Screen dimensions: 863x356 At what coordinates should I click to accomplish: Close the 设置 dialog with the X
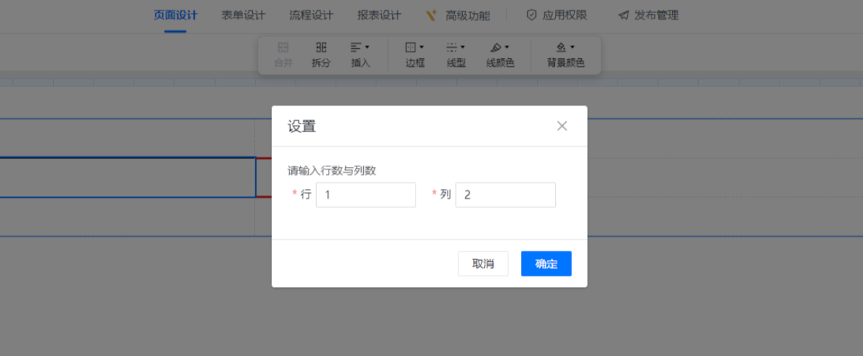pyautogui.click(x=562, y=126)
